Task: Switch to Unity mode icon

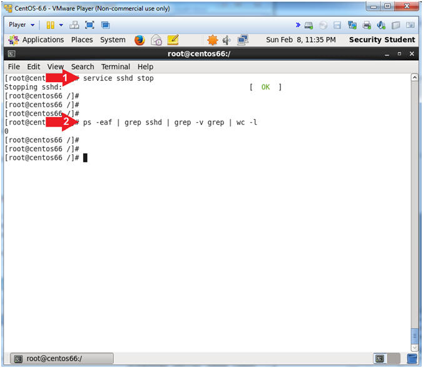Action: coord(105,25)
